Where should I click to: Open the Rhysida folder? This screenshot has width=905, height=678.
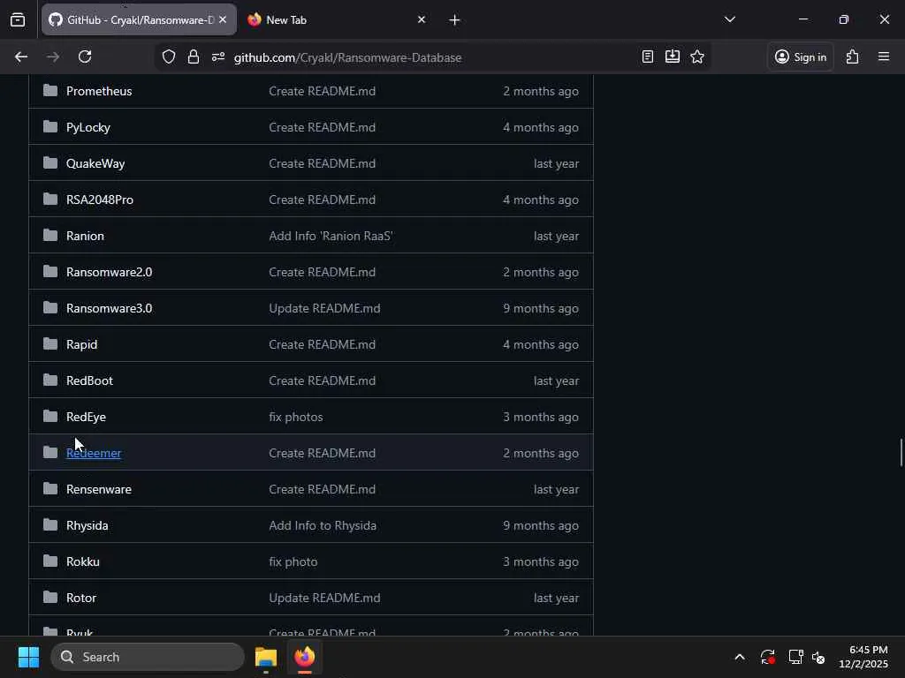click(x=87, y=526)
